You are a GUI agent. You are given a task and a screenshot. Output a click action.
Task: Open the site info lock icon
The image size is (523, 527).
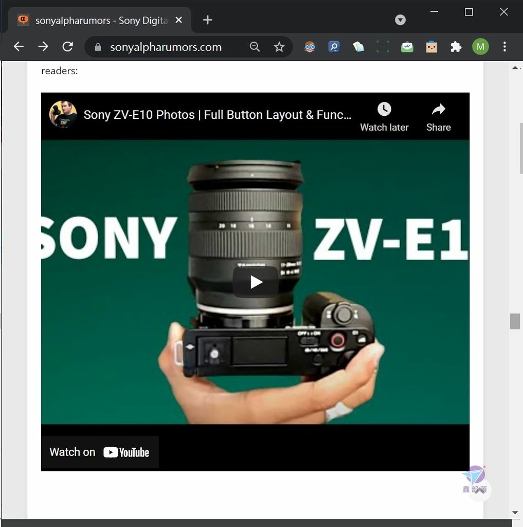click(x=98, y=47)
